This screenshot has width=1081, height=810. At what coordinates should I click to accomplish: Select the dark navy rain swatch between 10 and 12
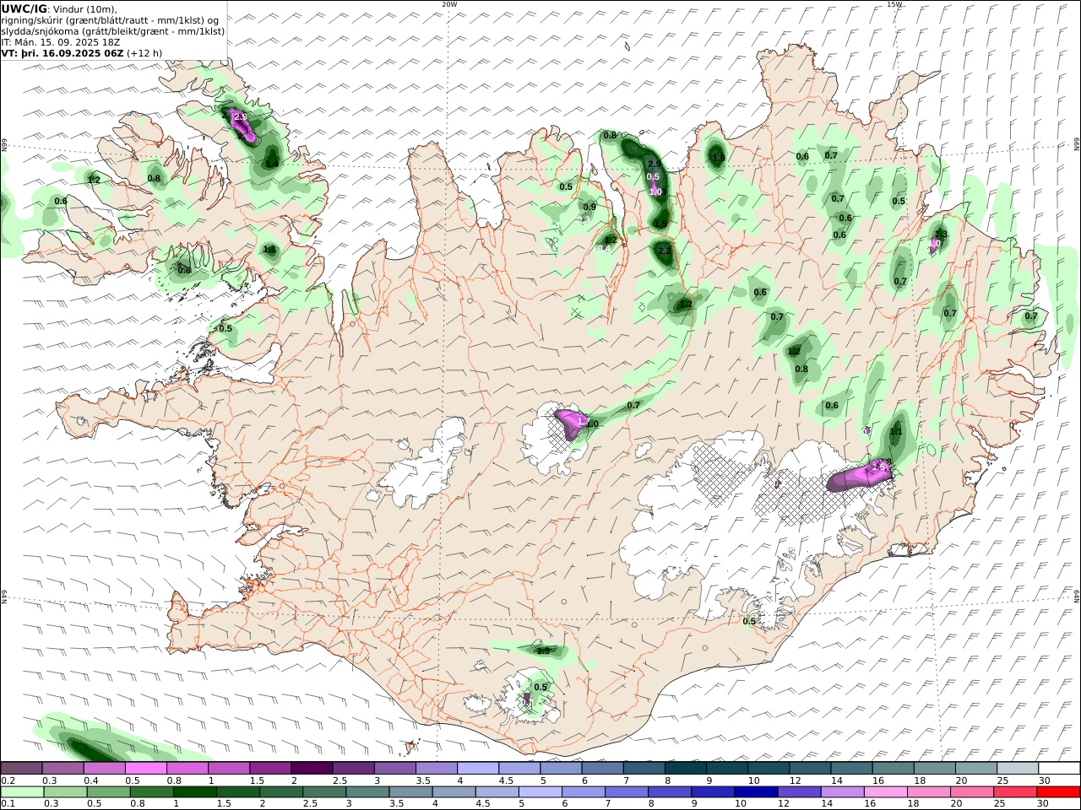pyautogui.click(x=755, y=792)
